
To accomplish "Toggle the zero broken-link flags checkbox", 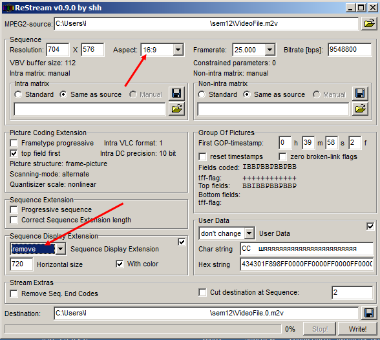I will tap(282, 156).
